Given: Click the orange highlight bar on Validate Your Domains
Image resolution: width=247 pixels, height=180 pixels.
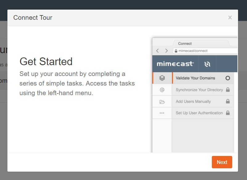Looking at the screenshot, I should pyautogui.click(x=153, y=78).
